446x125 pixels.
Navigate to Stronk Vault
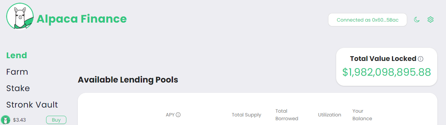pos(32,105)
